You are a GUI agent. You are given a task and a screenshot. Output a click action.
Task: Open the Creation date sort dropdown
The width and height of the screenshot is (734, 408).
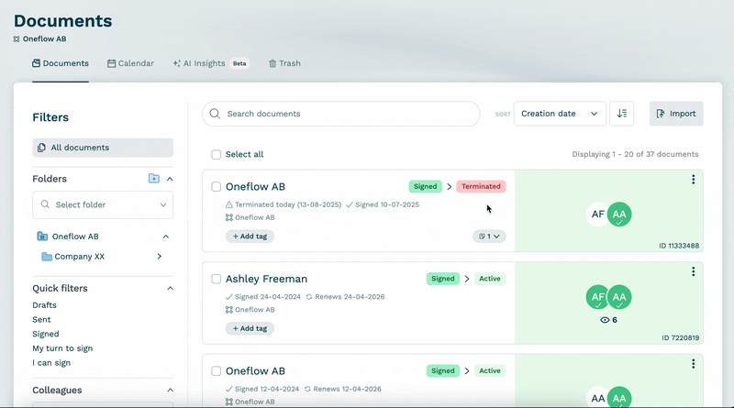[560, 114]
